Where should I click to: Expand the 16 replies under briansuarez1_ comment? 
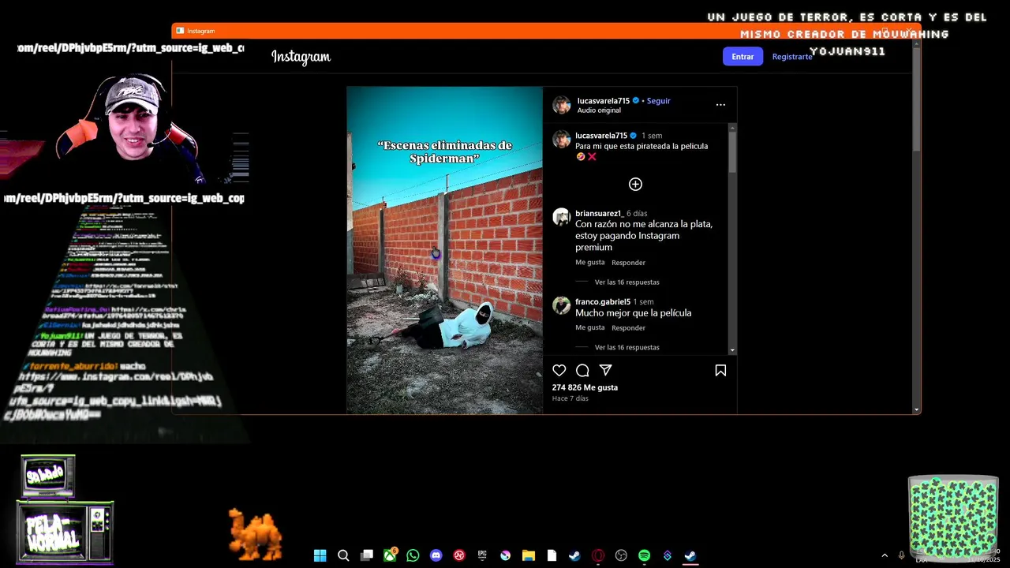pyautogui.click(x=627, y=282)
